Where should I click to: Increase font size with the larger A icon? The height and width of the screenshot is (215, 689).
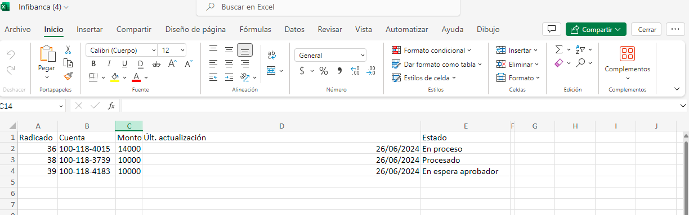(172, 64)
